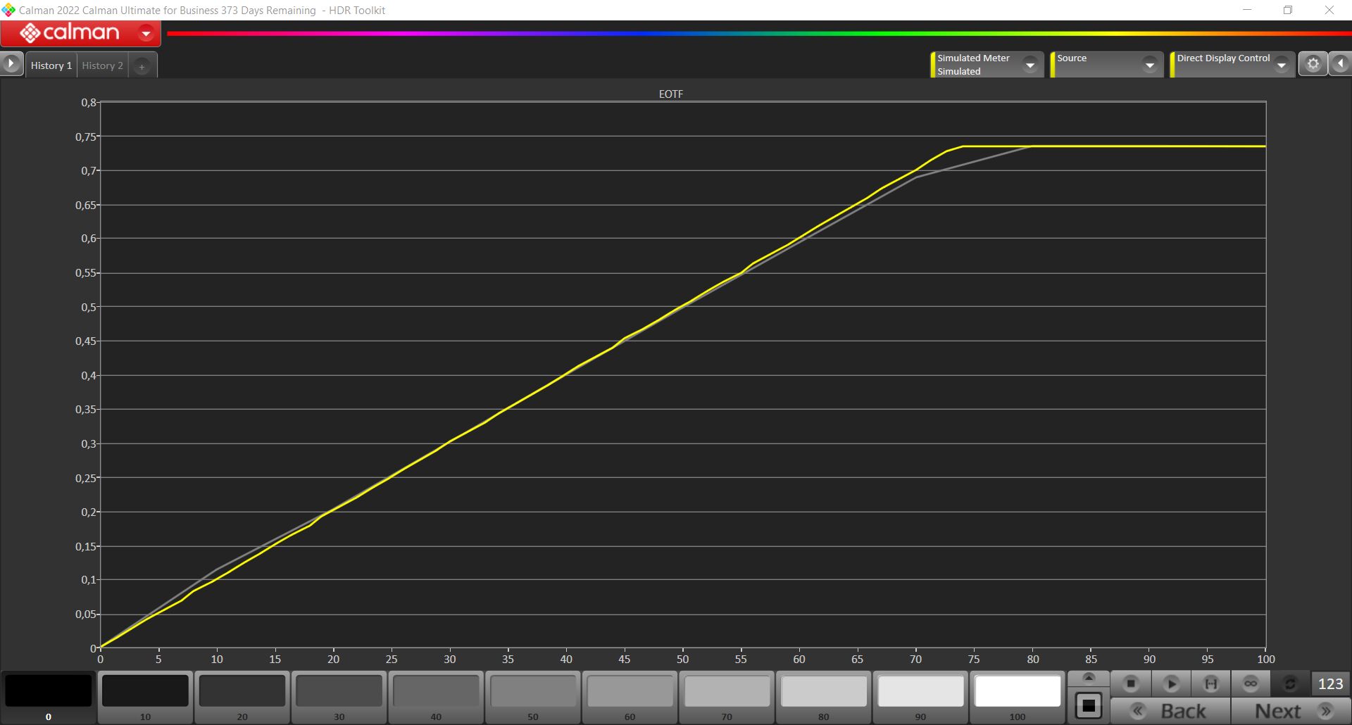
Task: Select the 30 gray level swatch
Action: pyautogui.click(x=339, y=697)
